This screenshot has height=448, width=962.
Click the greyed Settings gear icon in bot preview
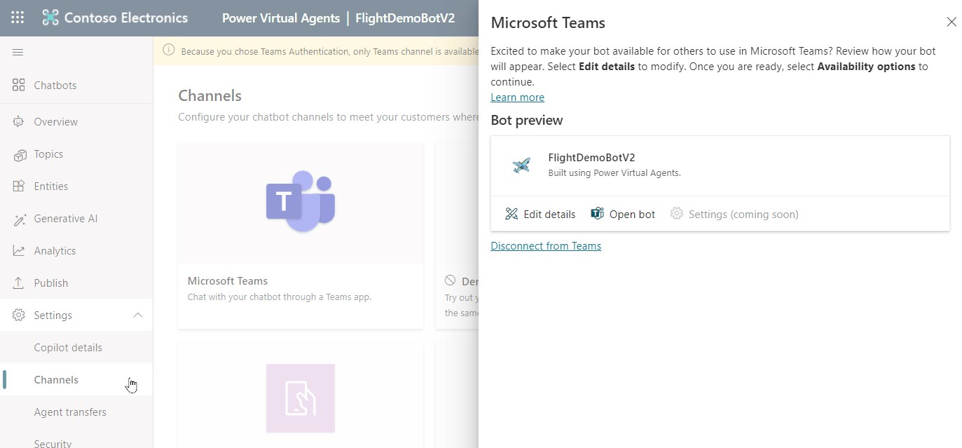click(676, 213)
